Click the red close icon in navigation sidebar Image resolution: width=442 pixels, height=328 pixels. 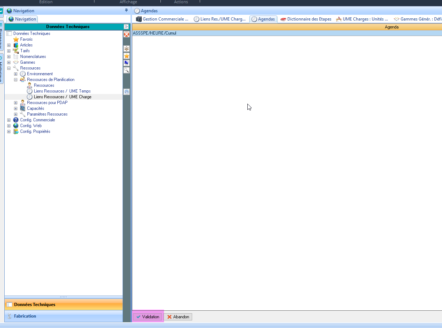[x=127, y=34]
